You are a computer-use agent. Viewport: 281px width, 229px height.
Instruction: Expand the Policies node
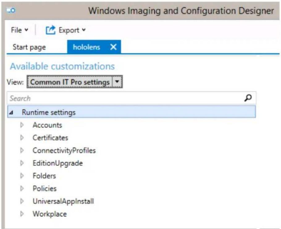(x=22, y=189)
